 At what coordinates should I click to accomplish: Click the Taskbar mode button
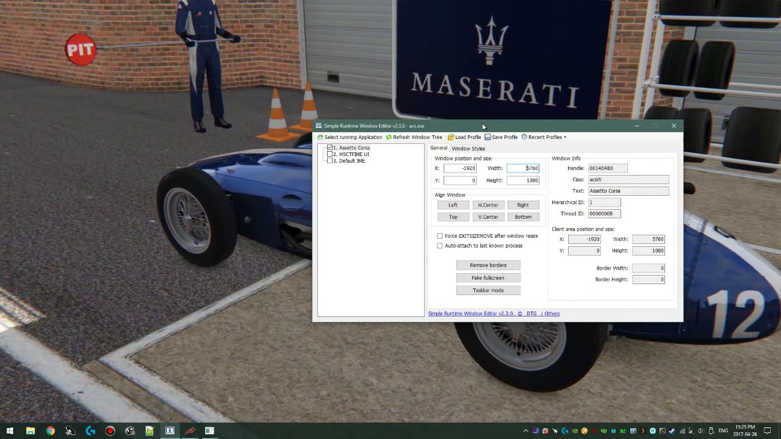pos(488,290)
